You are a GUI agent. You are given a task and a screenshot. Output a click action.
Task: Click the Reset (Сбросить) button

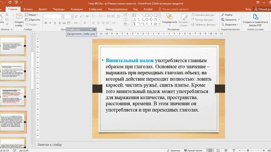33,20
